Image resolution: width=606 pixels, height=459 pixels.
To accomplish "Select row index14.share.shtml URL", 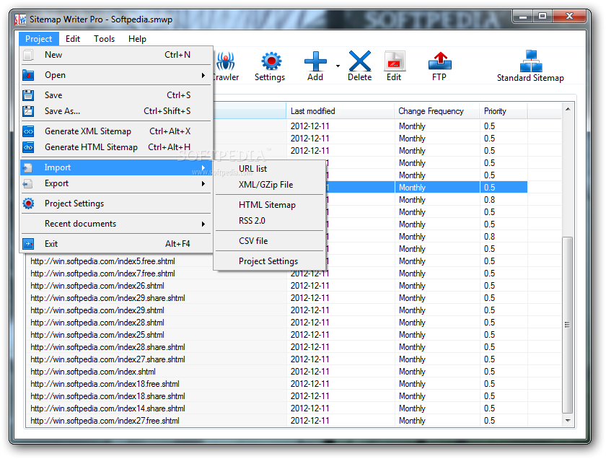I will pos(107,408).
